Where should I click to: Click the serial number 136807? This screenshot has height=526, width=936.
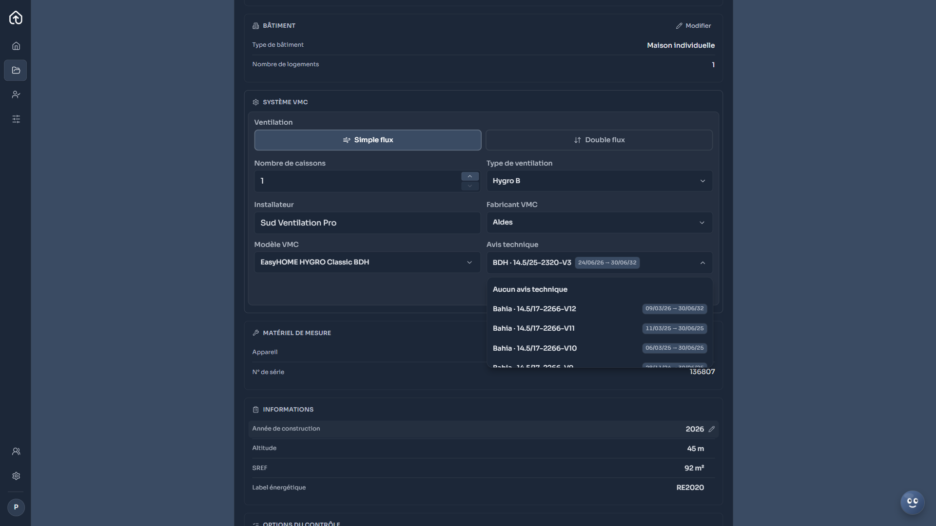[x=702, y=372]
